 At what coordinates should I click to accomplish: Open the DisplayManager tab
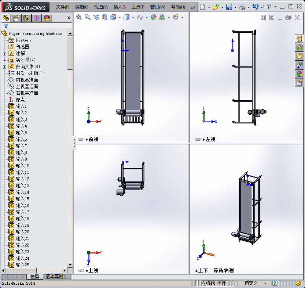(x=47, y=18)
